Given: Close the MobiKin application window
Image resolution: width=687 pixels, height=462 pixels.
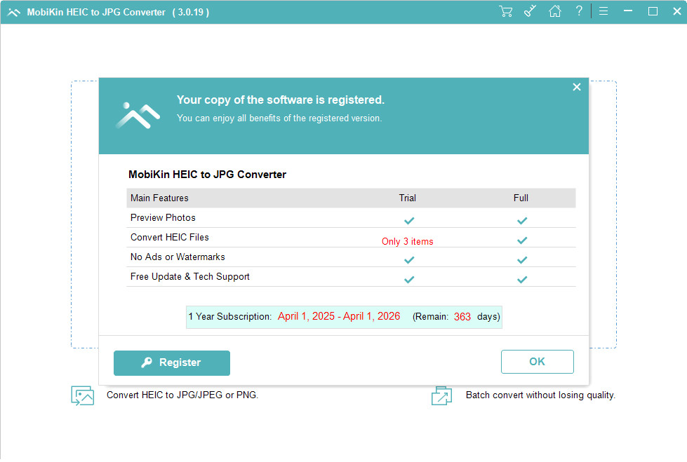Looking at the screenshot, I should point(677,11).
